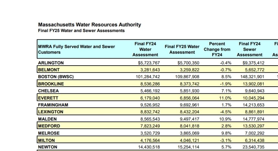The height and width of the screenshot is (151, 278).
Task: Click the MEDFORD row name
Action: point(49,126)
